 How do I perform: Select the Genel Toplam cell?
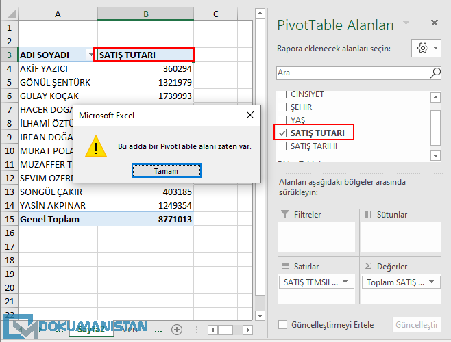click(58, 219)
